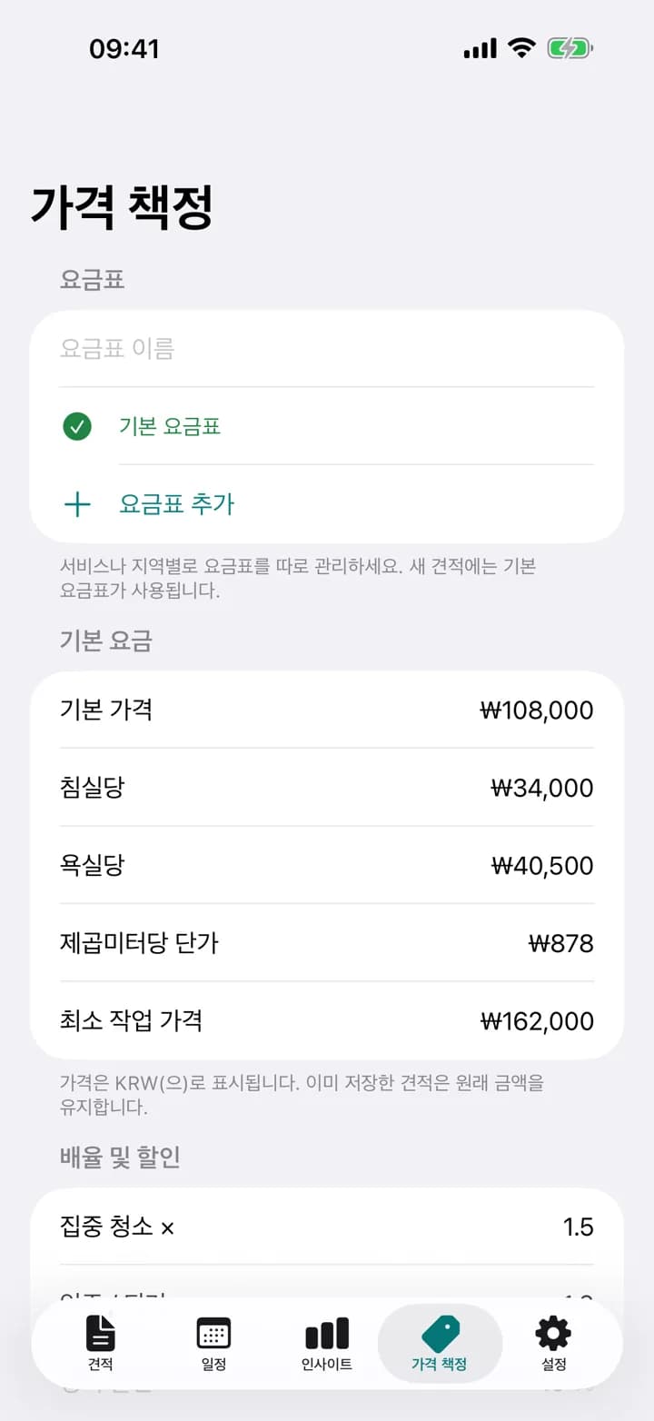Tap the green checkmark on 기본 요금표
Image resolution: width=654 pixels, height=1421 pixels.
pyautogui.click(x=77, y=426)
